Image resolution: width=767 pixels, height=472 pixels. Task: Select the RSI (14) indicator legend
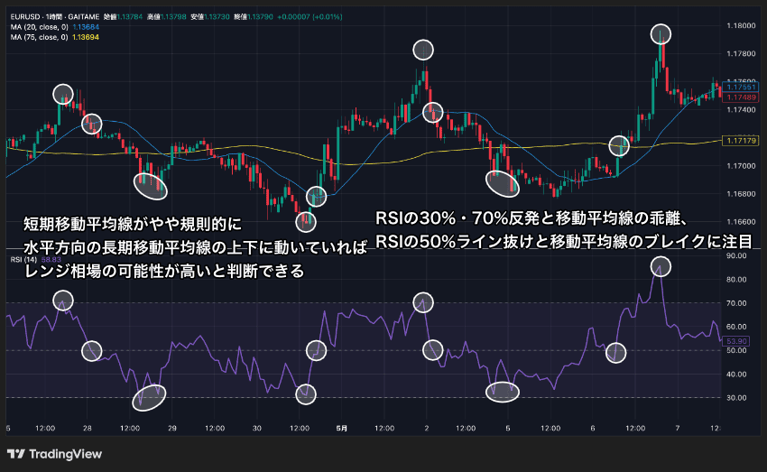[23, 260]
